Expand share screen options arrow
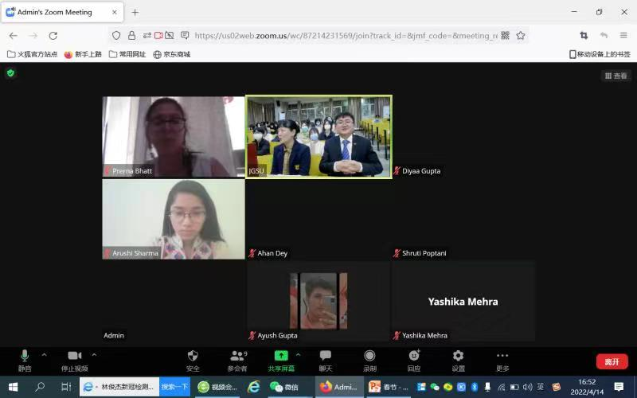The height and width of the screenshot is (398, 637). (299, 354)
